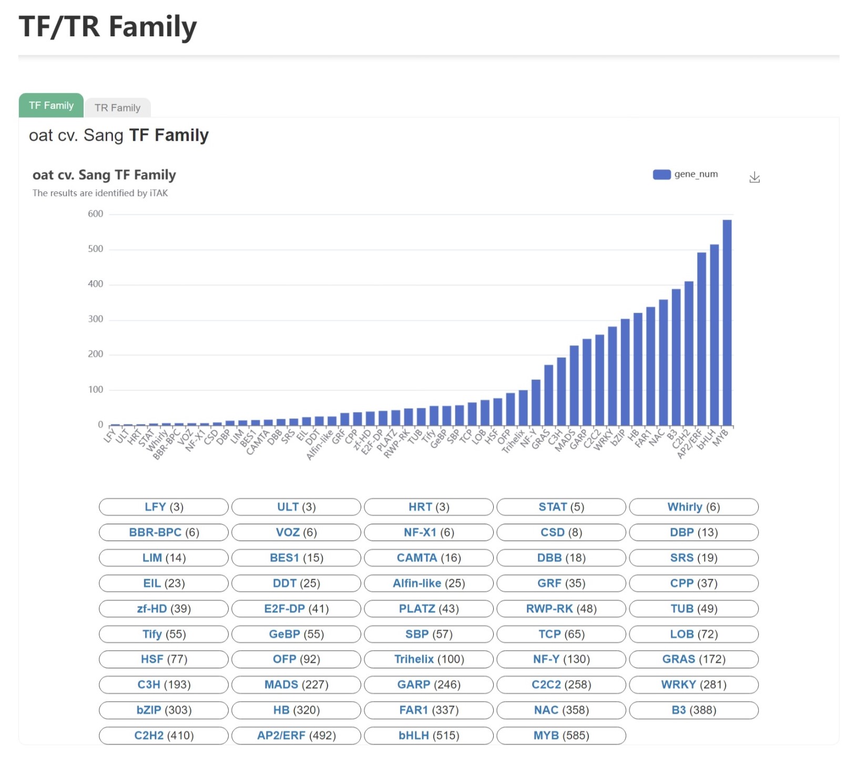Switch to the TR Family tab

117,108
